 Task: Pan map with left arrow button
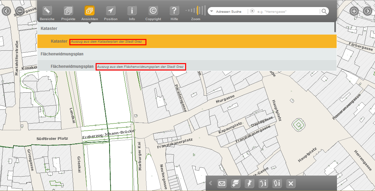coord(6,11)
